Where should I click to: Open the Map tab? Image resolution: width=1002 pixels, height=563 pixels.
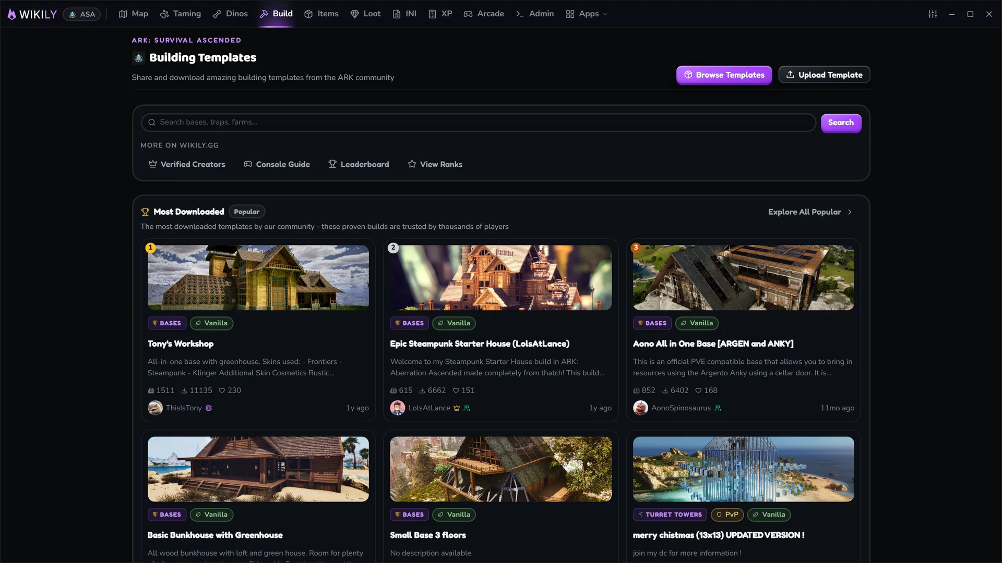point(134,14)
